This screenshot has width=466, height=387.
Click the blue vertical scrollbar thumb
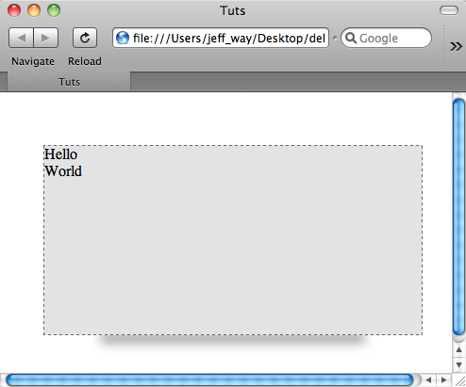pos(458,217)
